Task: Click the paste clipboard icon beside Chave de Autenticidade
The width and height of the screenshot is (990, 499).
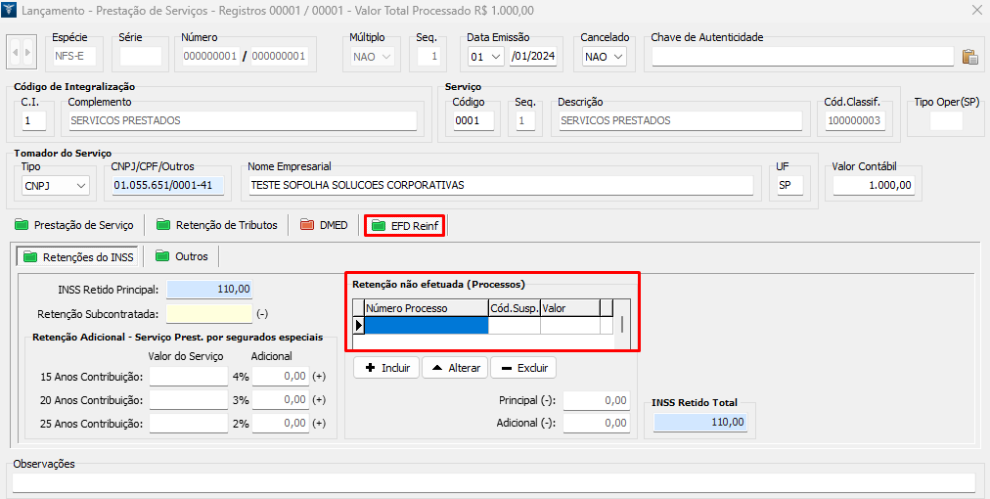Action: (x=969, y=57)
